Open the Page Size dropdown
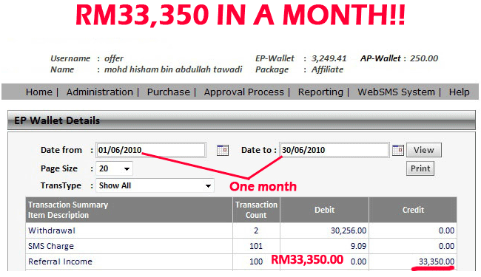Image resolution: width=481 pixels, height=277 pixels. tap(115, 168)
